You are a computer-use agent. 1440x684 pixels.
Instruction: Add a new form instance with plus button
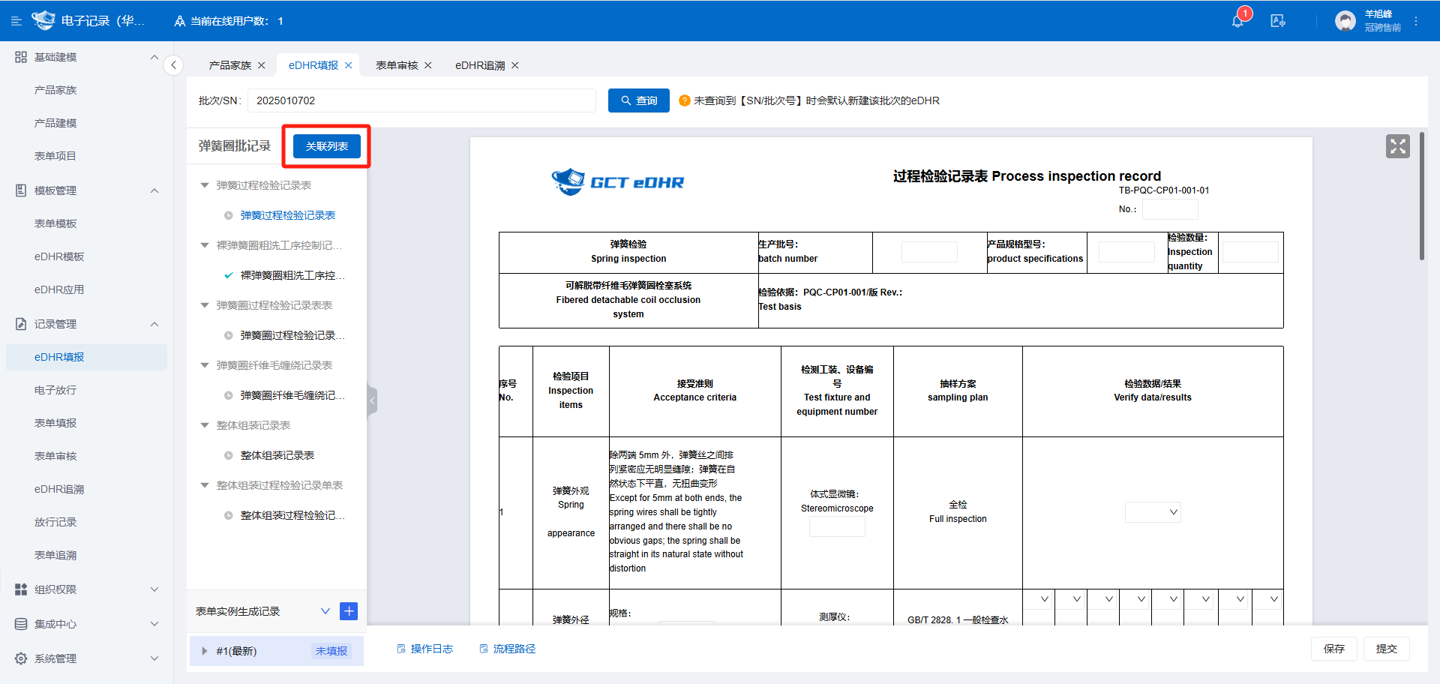[x=349, y=611]
